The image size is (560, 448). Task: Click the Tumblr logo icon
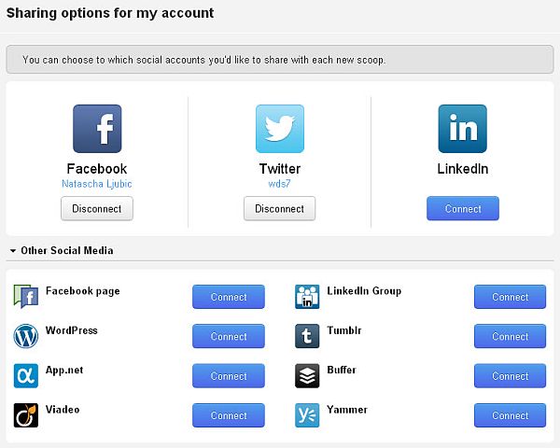pyautogui.click(x=307, y=336)
